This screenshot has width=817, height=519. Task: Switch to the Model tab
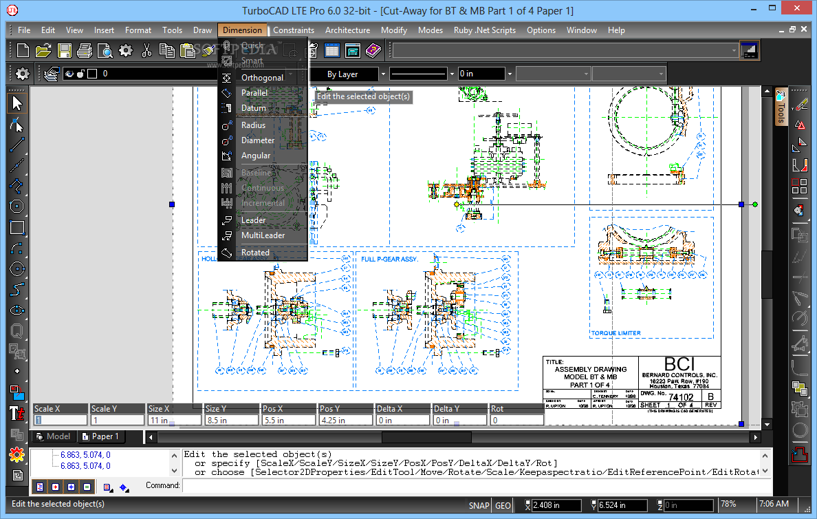[x=53, y=436]
